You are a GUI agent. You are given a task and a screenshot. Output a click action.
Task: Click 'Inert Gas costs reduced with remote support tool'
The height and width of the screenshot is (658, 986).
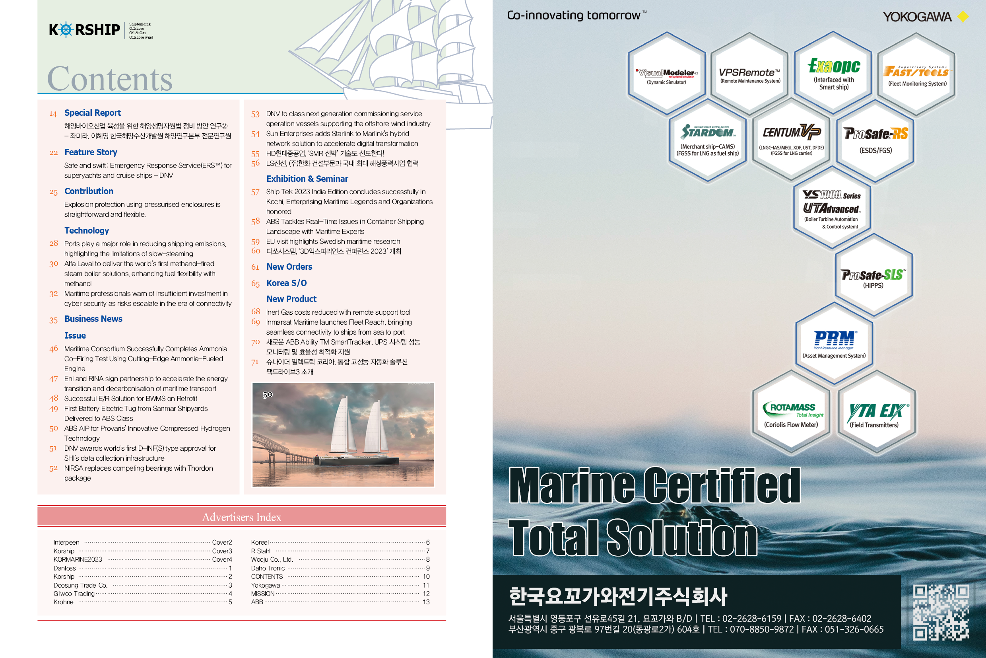pyautogui.click(x=338, y=312)
